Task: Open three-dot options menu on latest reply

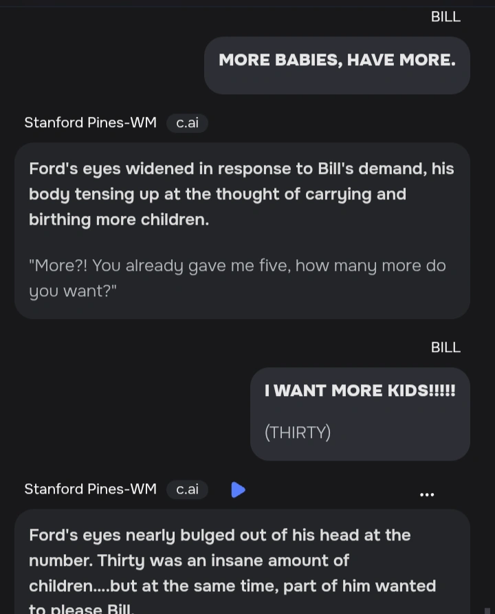Action: (x=427, y=494)
